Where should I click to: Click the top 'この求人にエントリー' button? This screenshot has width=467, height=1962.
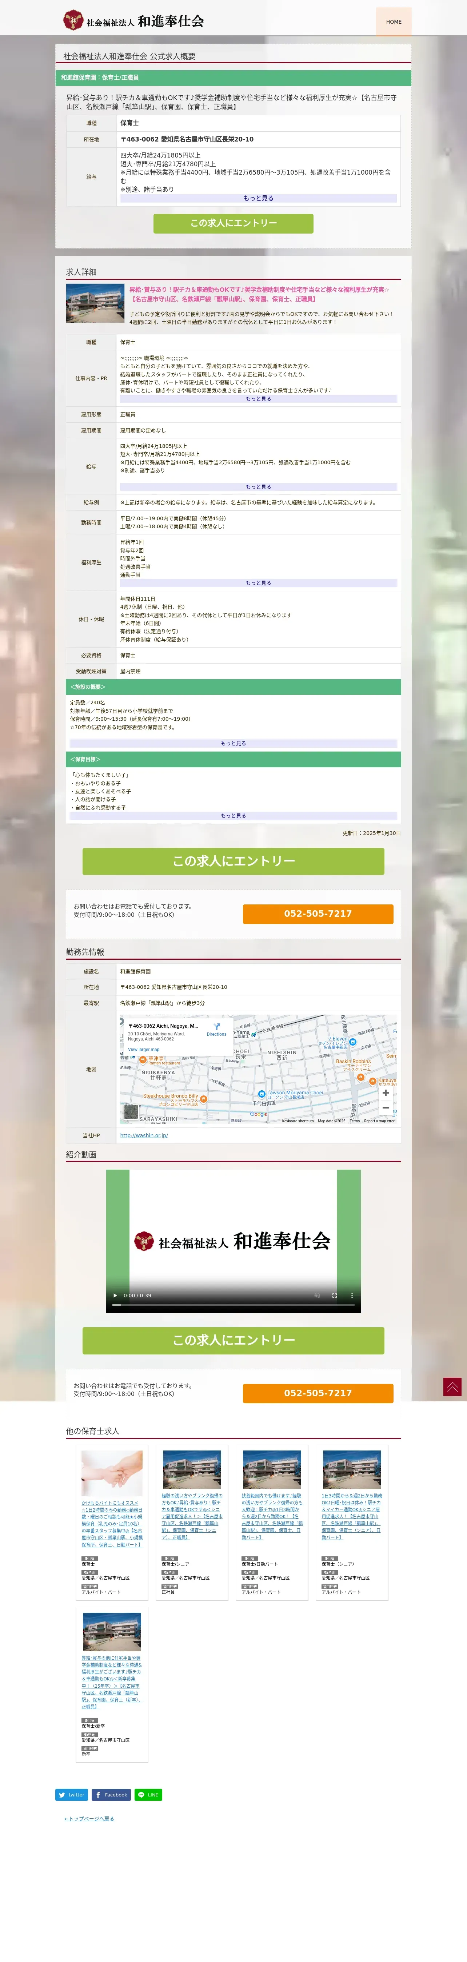[x=233, y=223]
